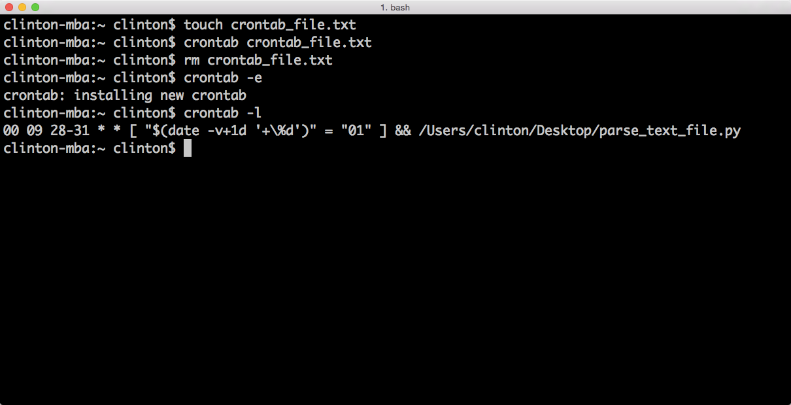Viewport: 791px width, 405px height.
Task: Click the && operator in the crontab entry
Action: click(403, 130)
